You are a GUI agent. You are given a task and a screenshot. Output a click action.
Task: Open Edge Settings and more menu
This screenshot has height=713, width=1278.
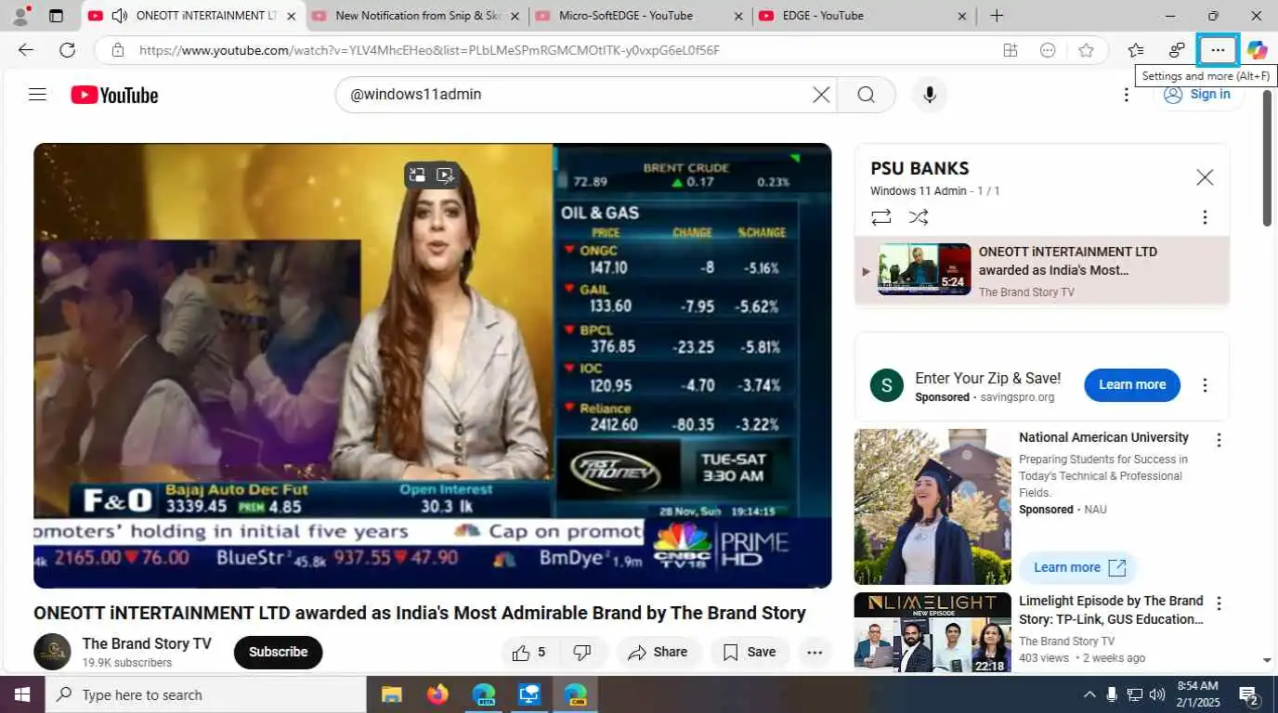1218,50
